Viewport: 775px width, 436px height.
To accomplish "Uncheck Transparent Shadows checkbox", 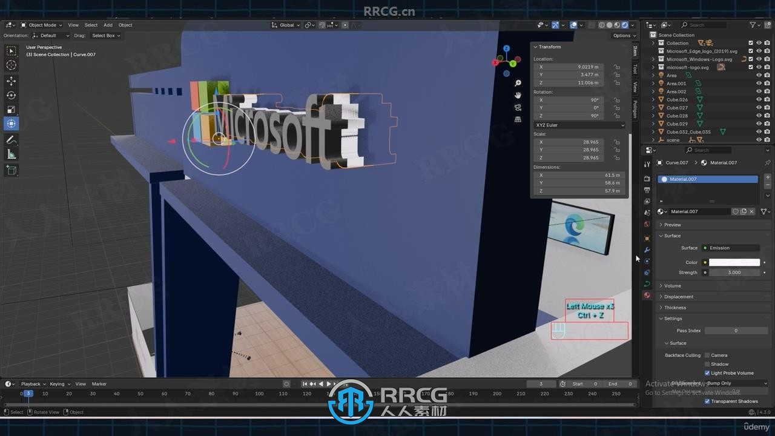I will [707, 401].
